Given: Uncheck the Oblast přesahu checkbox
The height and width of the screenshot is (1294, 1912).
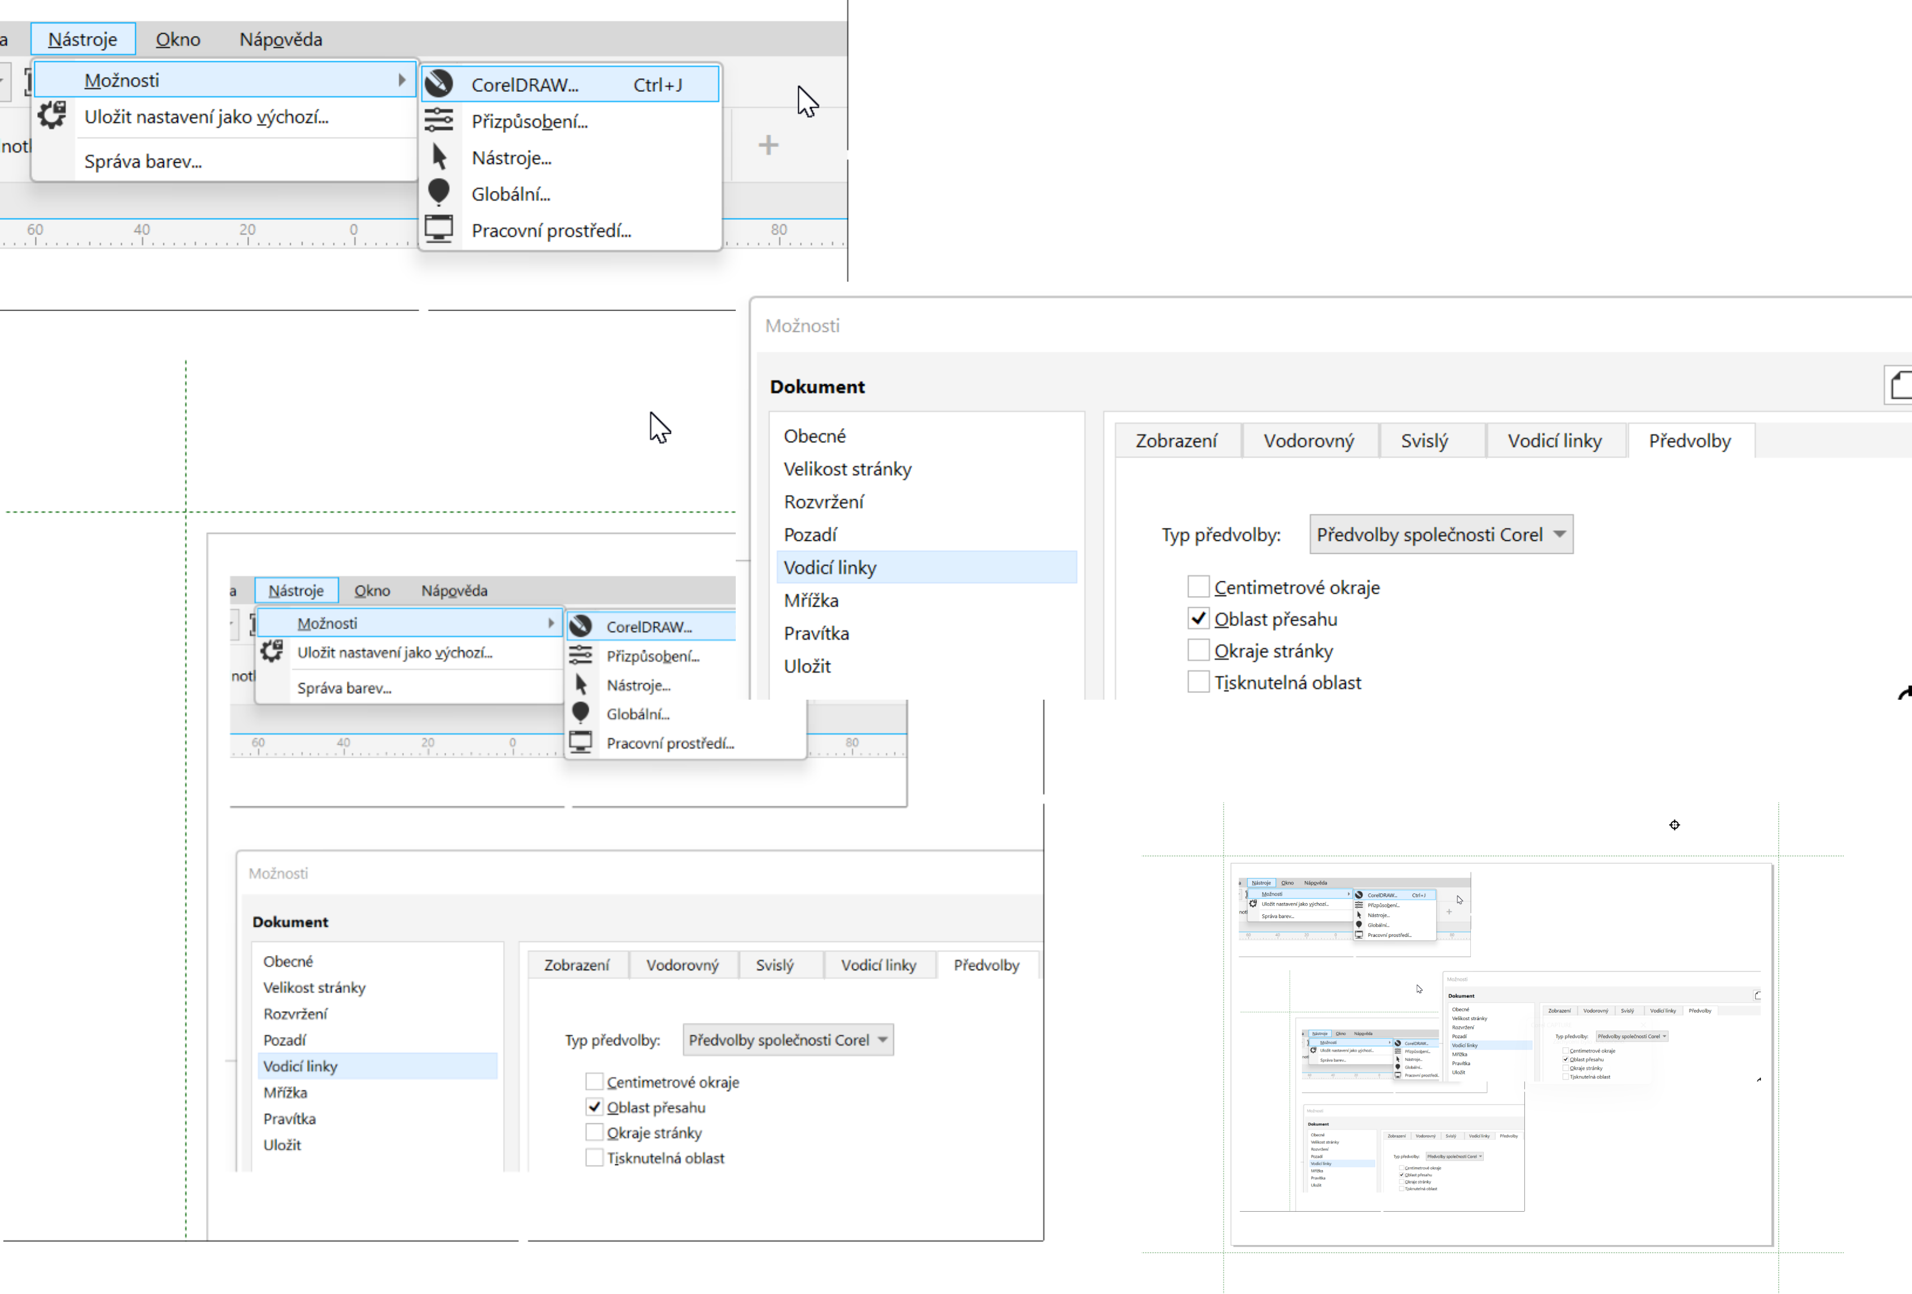Looking at the screenshot, I should pos(1198,619).
